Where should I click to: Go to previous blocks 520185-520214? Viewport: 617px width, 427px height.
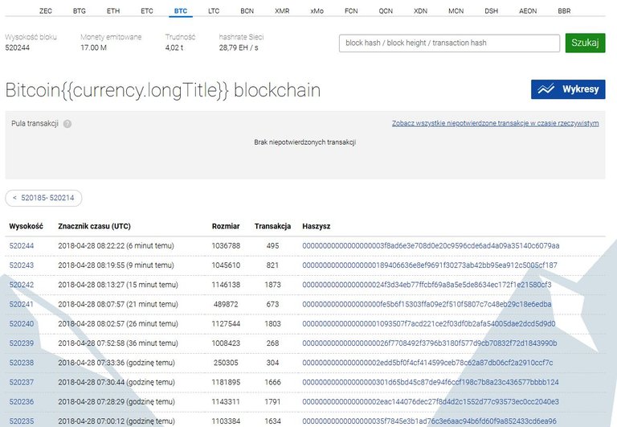coord(43,198)
